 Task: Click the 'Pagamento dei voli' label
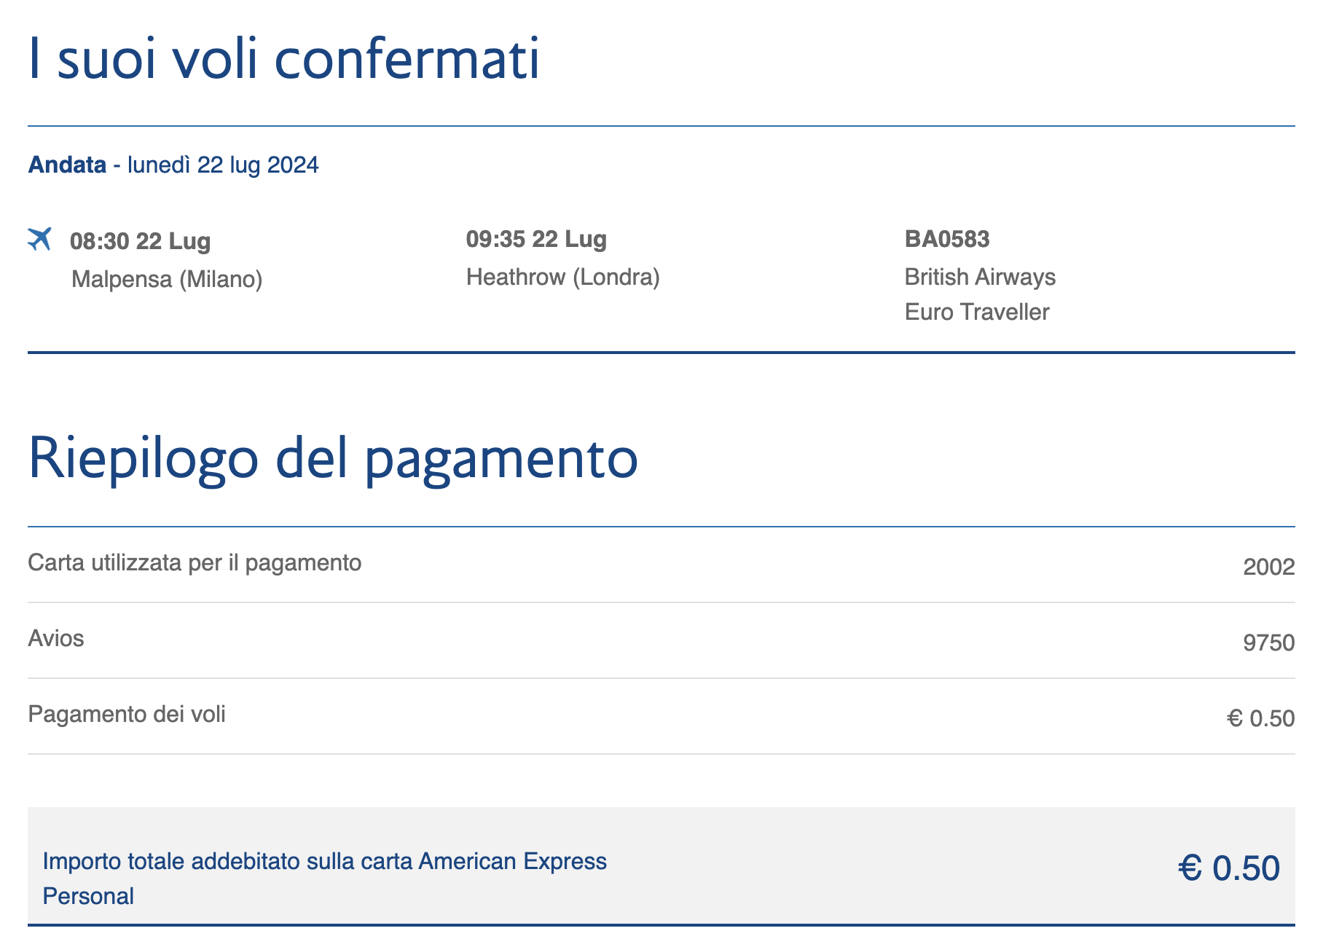click(127, 714)
